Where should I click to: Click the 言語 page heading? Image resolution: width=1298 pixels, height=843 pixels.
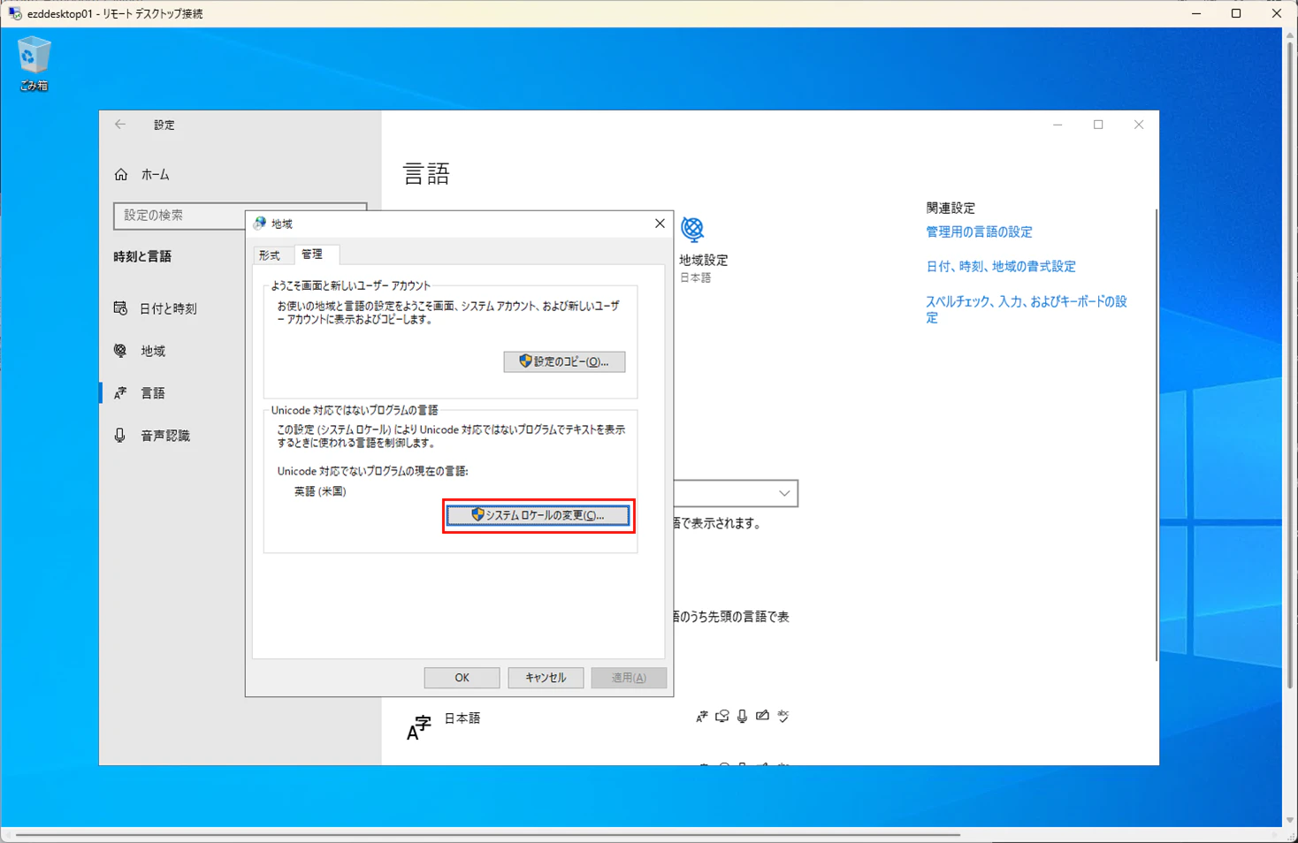click(427, 173)
